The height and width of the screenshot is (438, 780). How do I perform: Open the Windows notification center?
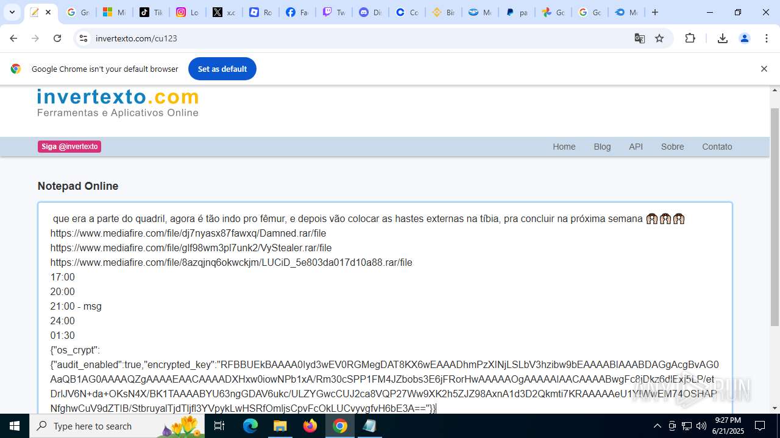click(x=760, y=426)
